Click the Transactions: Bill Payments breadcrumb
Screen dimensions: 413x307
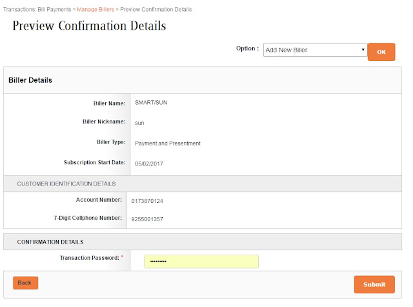coord(37,10)
